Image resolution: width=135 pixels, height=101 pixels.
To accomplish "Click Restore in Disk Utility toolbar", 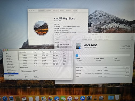I will tap(100, 38).
